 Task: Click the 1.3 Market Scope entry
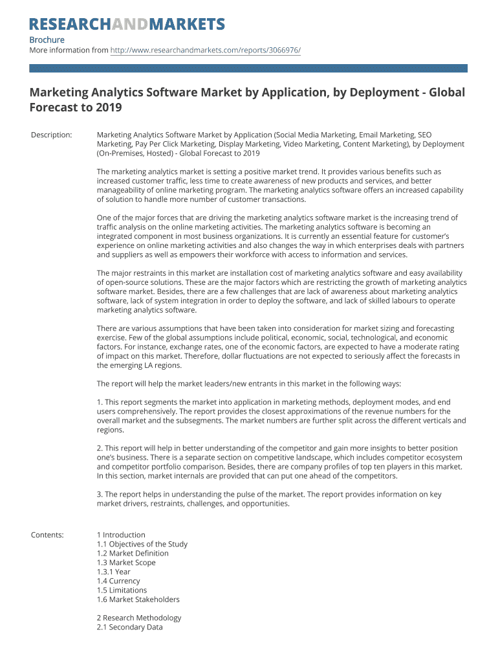(x=126, y=563)
